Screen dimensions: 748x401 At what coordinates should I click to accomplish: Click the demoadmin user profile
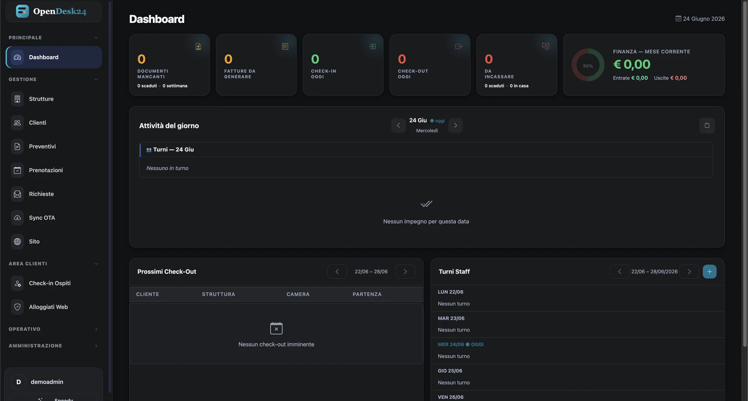point(54,382)
